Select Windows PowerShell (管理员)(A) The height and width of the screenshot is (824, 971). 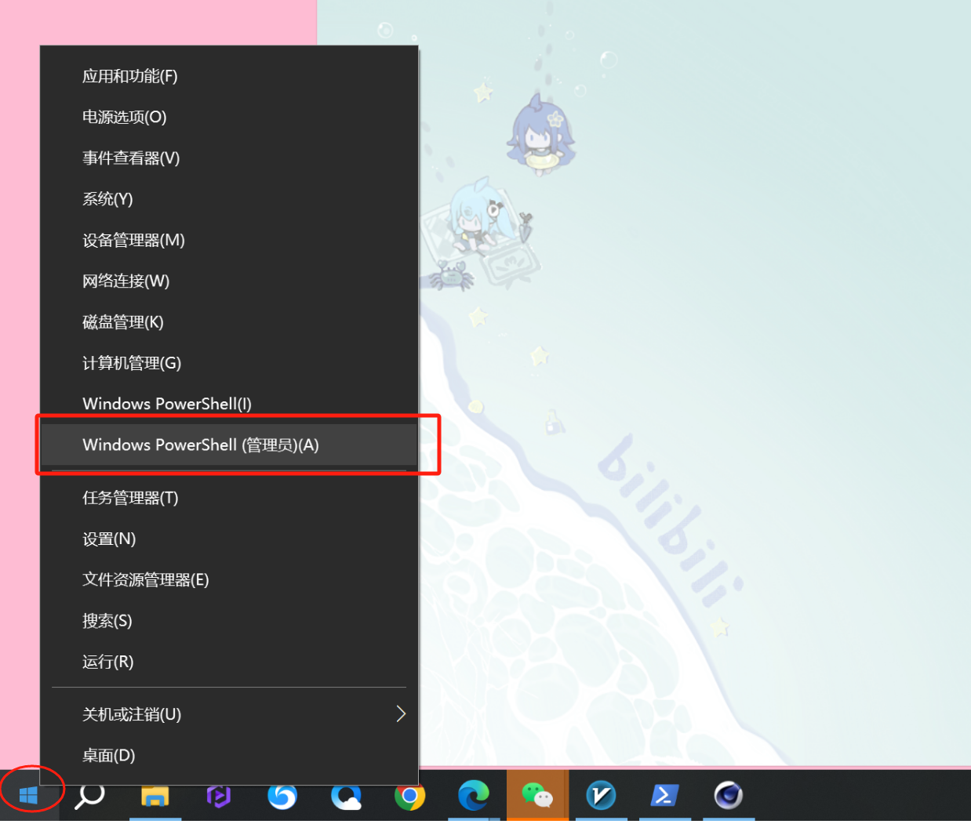coord(201,445)
